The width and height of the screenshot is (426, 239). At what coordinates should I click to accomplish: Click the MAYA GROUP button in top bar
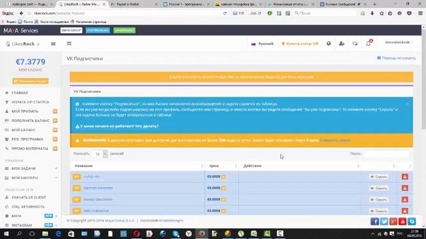point(71,31)
